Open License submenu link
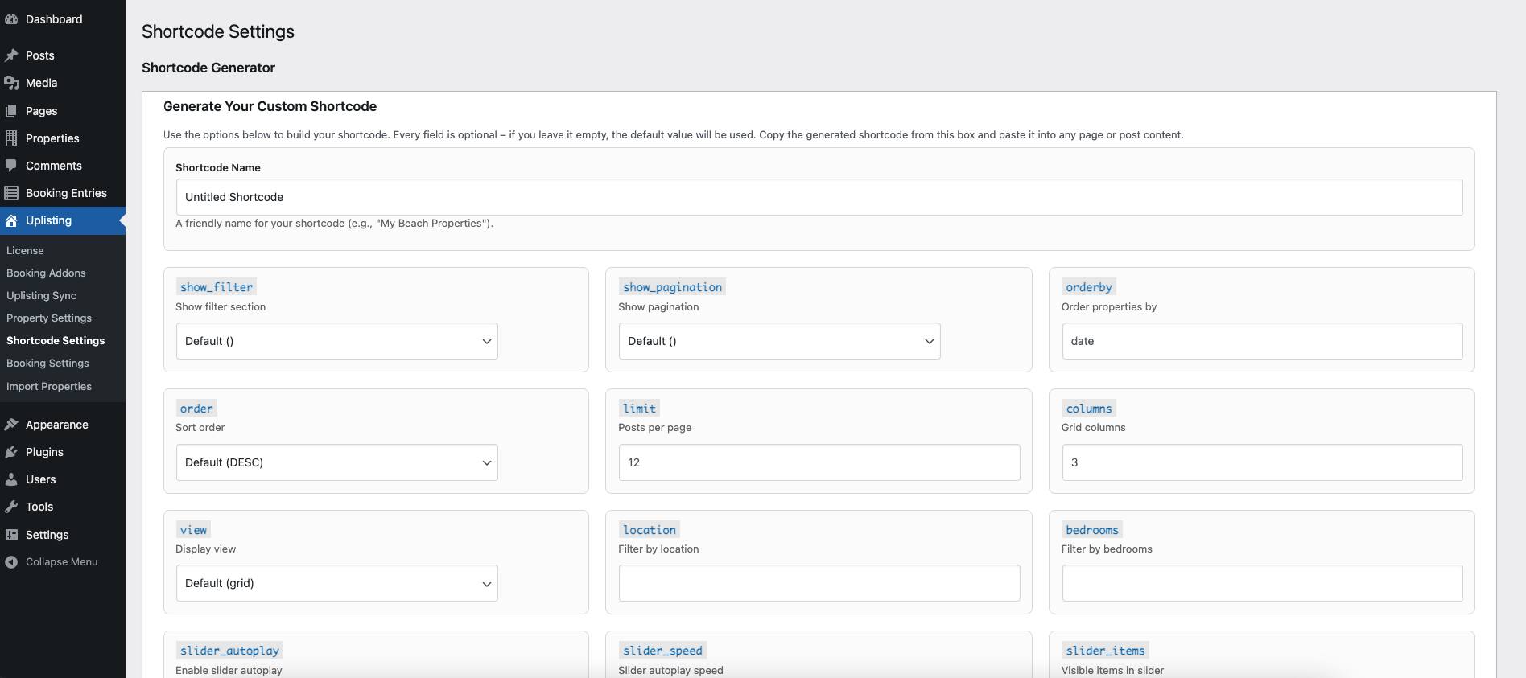 (25, 251)
